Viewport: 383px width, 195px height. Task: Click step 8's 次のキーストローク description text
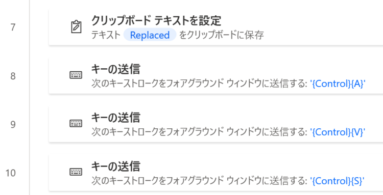pos(199,83)
